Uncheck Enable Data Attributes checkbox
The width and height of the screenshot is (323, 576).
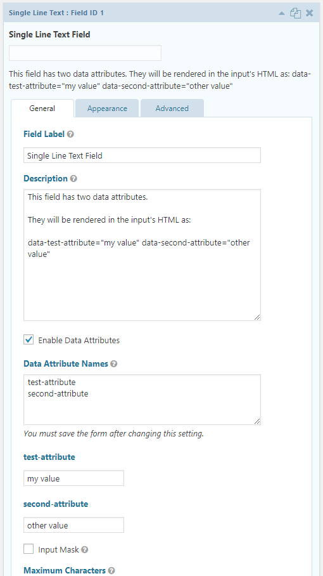tap(28, 339)
